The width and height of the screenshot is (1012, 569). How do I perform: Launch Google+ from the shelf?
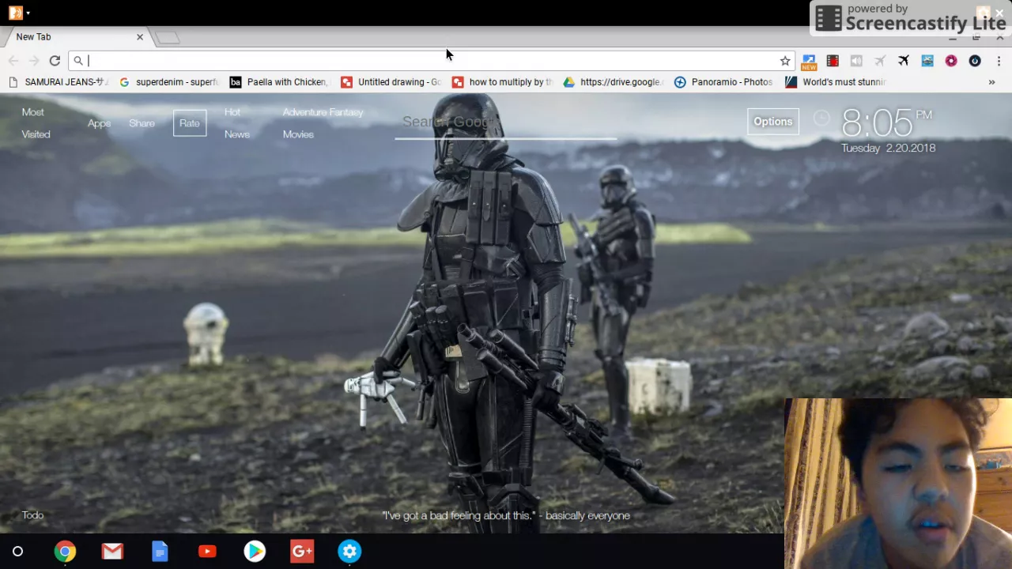pos(302,552)
